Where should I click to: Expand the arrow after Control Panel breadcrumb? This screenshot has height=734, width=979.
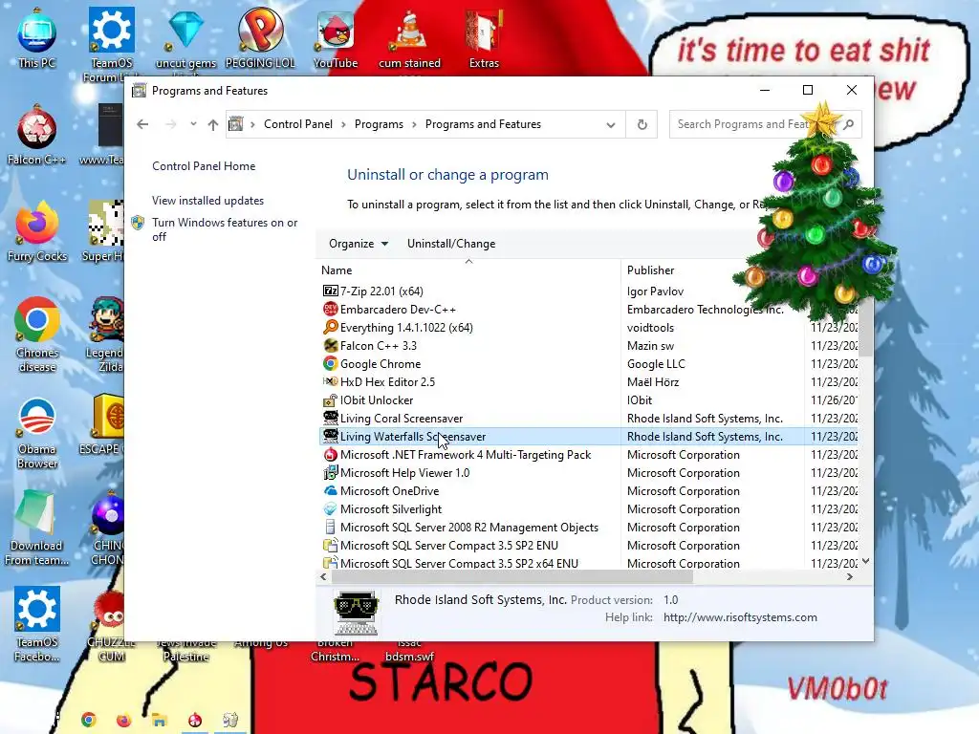(x=343, y=124)
